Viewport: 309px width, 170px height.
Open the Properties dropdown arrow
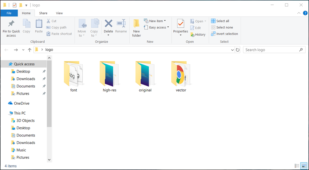181,35
